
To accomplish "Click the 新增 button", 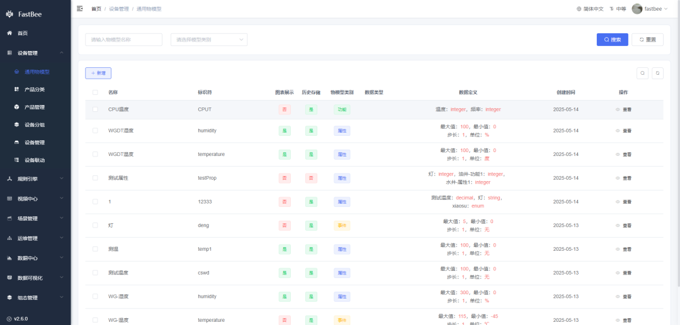I will click(98, 73).
